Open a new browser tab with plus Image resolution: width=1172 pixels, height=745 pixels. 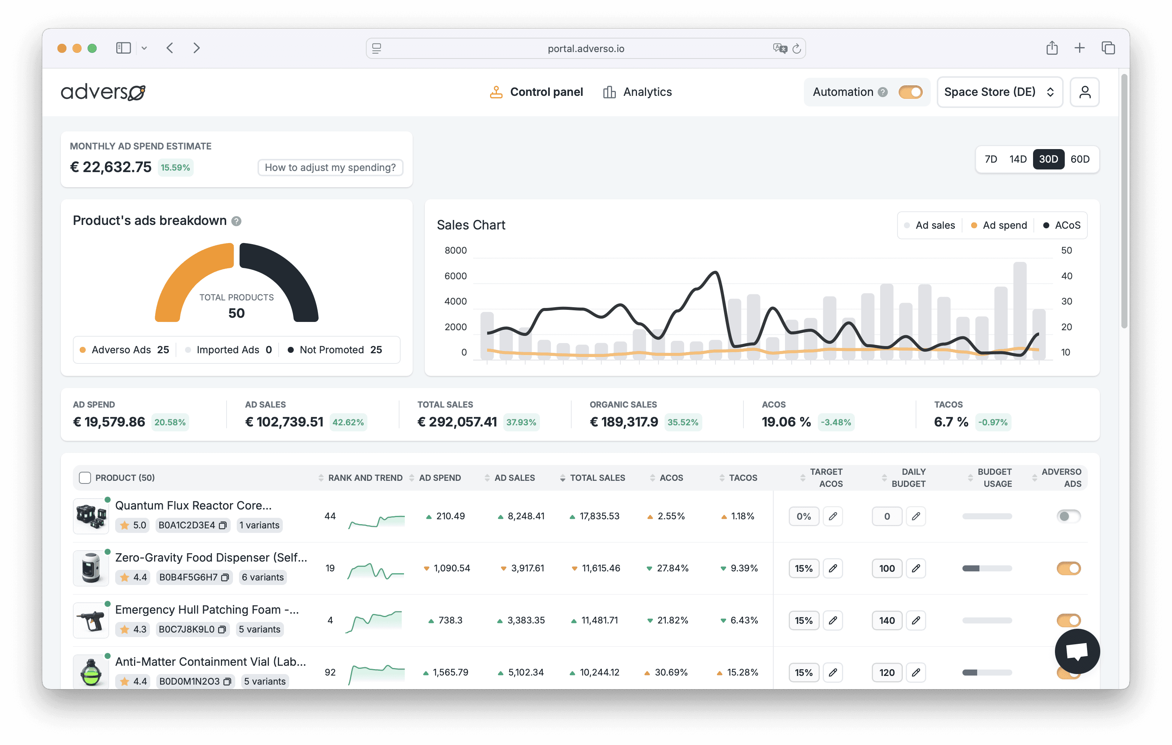(1079, 48)
